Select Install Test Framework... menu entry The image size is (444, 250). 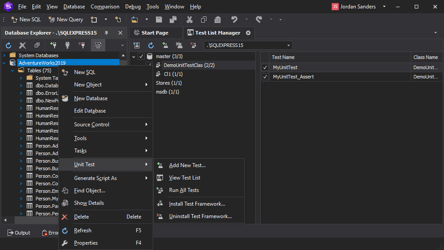(x=199, y=203)
